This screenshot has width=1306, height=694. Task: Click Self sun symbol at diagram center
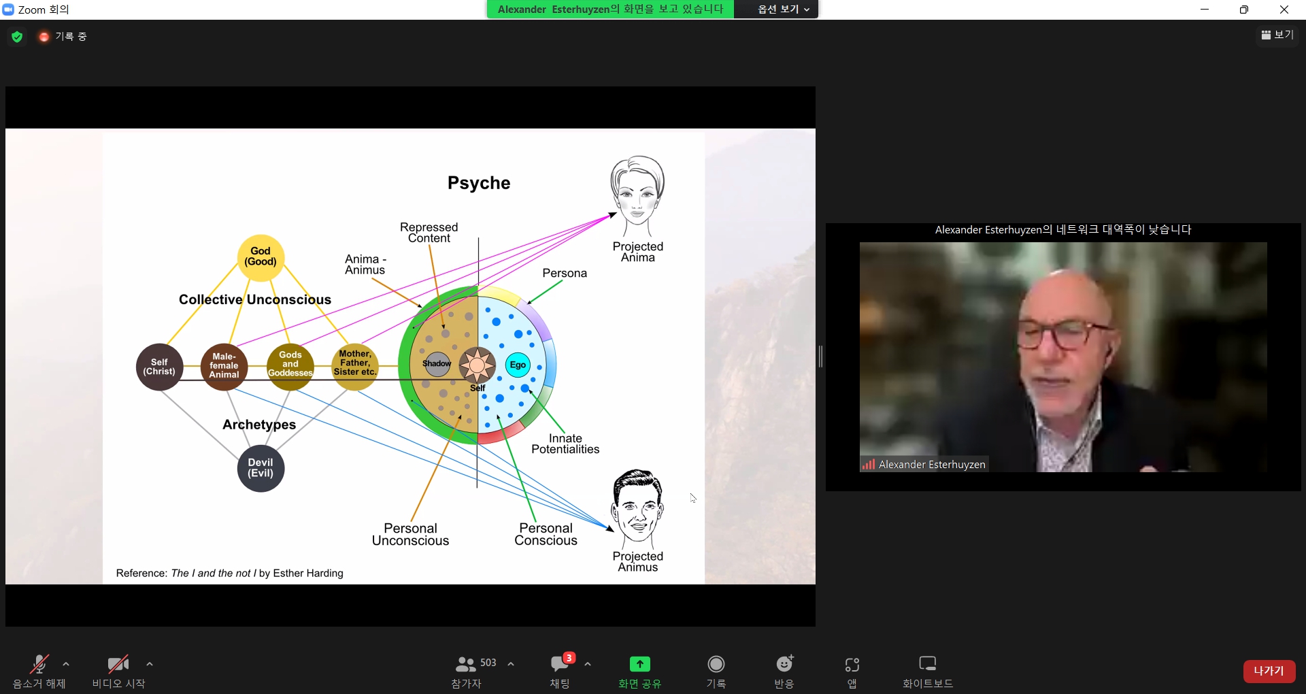click(478, 365)
